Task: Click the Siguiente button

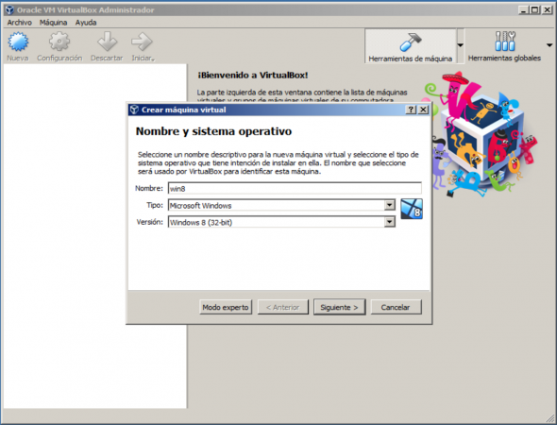Action: click(339, 307)
